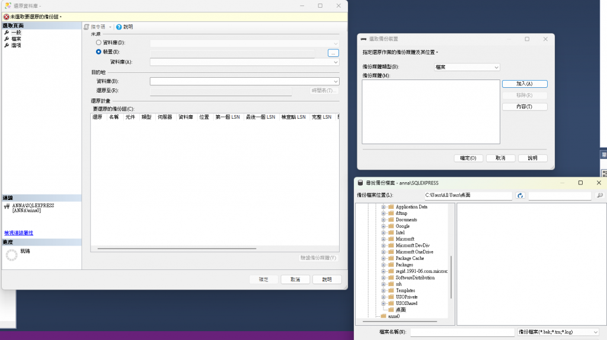Select the Packages folder label
The height and width of the screenshot is (340, 607).
coord(404,265)
